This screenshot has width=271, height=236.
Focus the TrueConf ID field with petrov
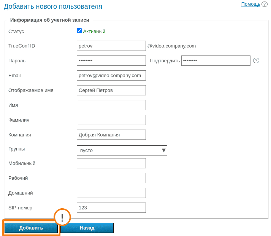pos(111,46)
